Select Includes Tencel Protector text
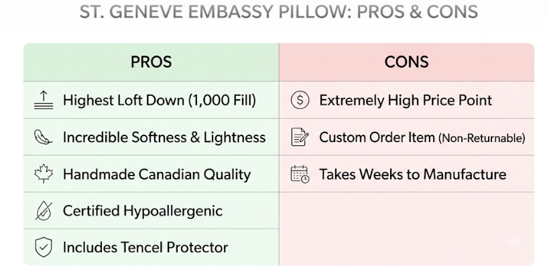The image size is (547, 276). [x=145, y=248]
